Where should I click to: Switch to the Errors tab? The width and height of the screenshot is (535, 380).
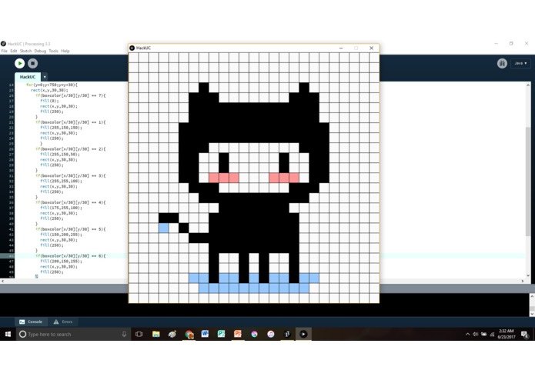[x=63, y=322]
